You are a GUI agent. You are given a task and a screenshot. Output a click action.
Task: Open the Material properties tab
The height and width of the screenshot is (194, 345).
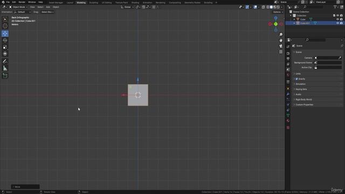pos(288,121)
